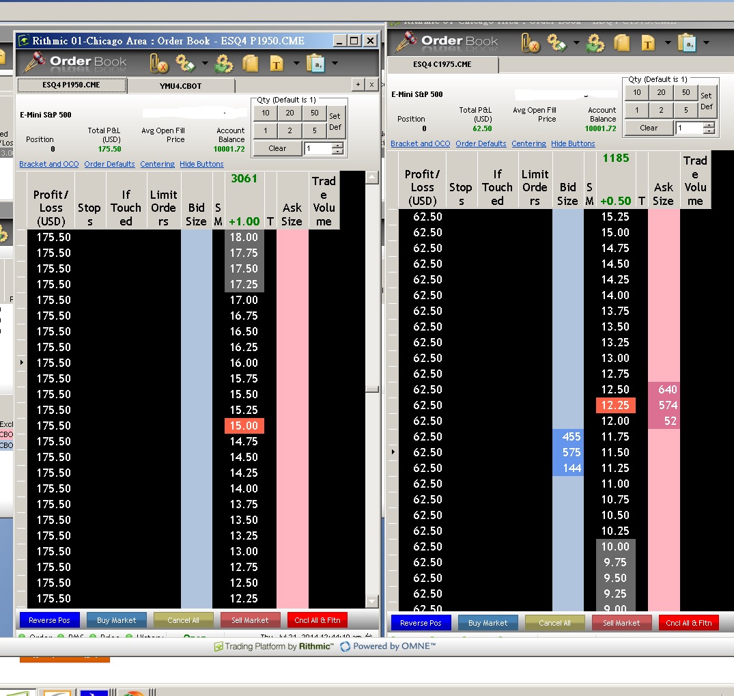Set quantity to 20 in P1950 window
Image resolution: width=734 pixels, height=696 pixels.
pos(290,113)
